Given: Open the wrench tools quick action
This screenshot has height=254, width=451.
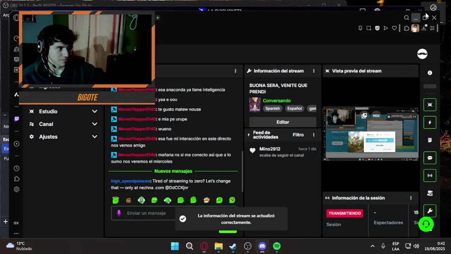Looking at the screenshot, I should [x=430, y=211].
